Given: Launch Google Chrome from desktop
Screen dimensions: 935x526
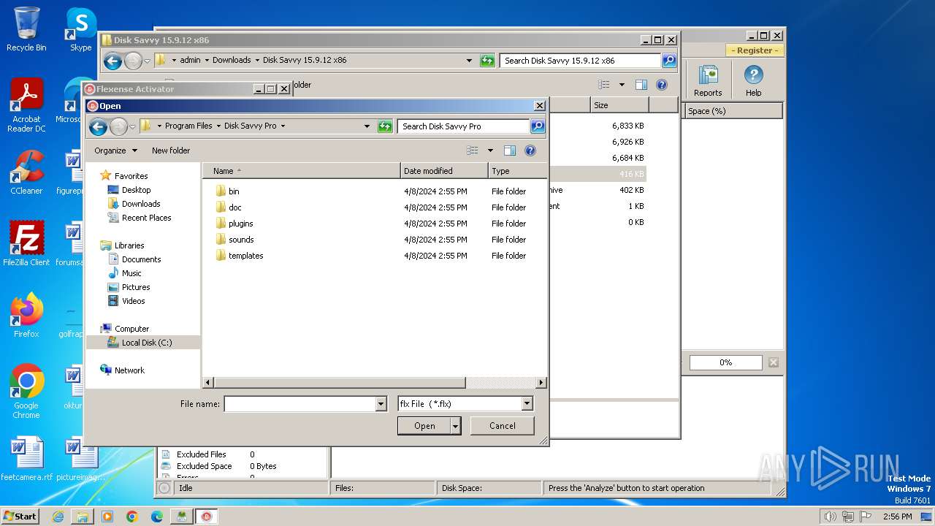Looking at the screenshot, I should coord(26,392).
